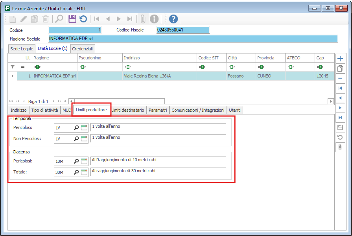
Task: Click the Indirizzo column header
Action: [x=159, y=58]
